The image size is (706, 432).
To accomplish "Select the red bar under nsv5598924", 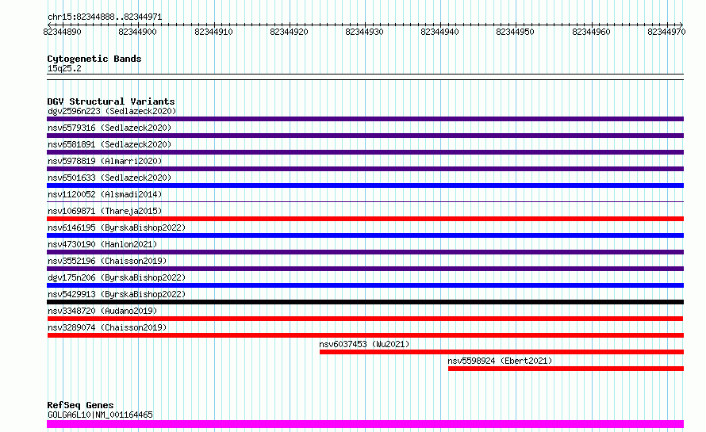I will click(566, 369).
